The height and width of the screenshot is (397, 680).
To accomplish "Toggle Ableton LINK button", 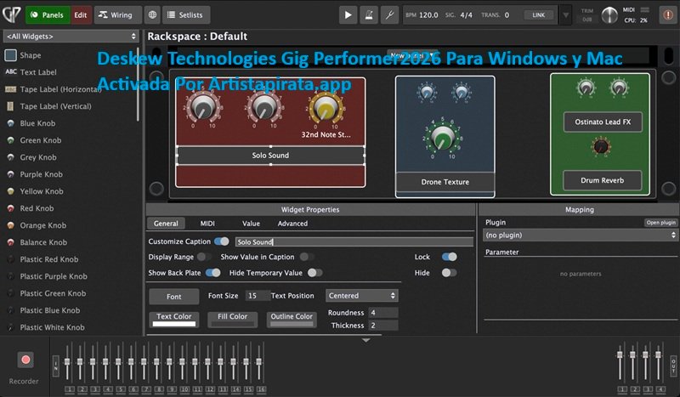I will pos(538,14).
